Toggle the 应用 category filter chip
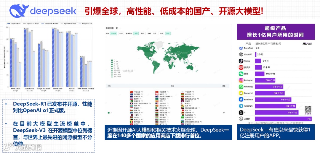320x153 pixels. [161, 33]
